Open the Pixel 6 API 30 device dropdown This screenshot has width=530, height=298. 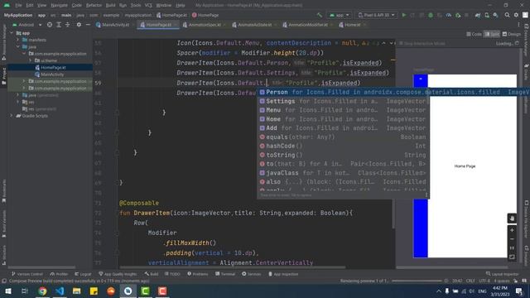376,15
